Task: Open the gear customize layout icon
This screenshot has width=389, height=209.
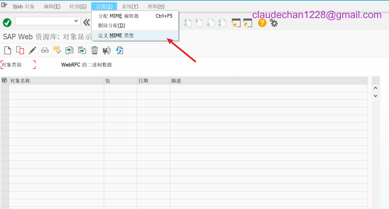Action: [x=274, y=23]
